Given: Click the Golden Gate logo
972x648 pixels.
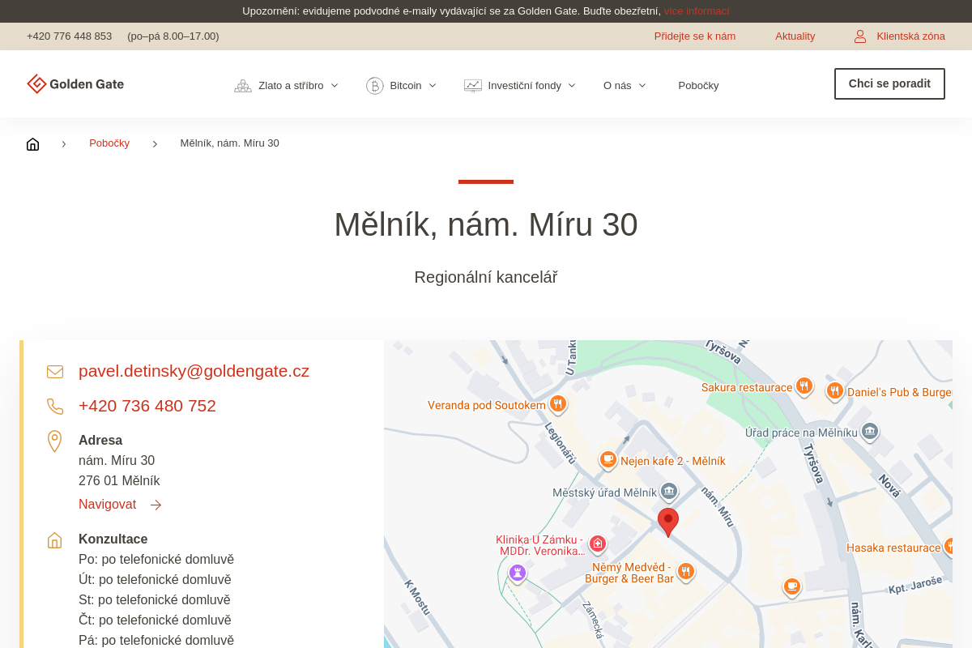Looking at the screenshot, I should pyautogui.click(x=75, y=84).
